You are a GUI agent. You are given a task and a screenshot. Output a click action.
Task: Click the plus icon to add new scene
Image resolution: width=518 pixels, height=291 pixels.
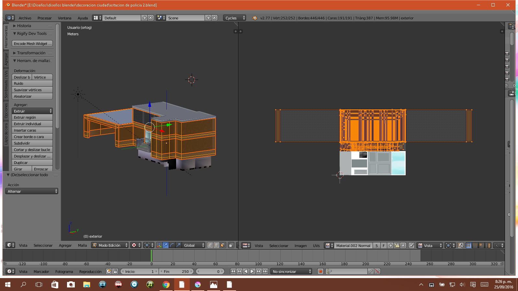pyautogui.click(x=208, y=18)
